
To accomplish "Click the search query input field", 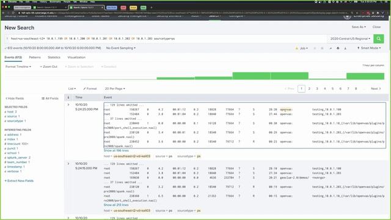I will (x=166, y=38).
